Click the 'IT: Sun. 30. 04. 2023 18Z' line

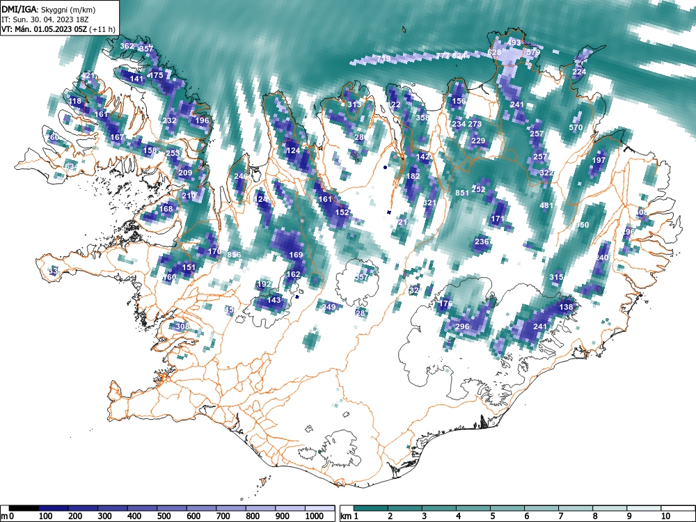[45, 19]
